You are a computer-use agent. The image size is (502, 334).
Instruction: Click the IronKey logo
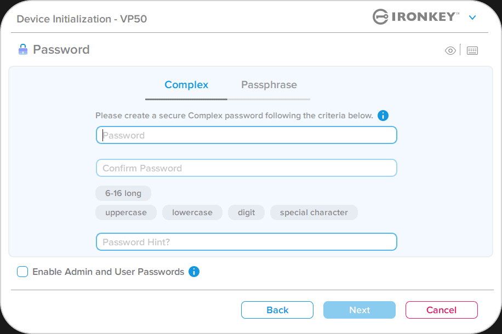[x=416, y=17]
